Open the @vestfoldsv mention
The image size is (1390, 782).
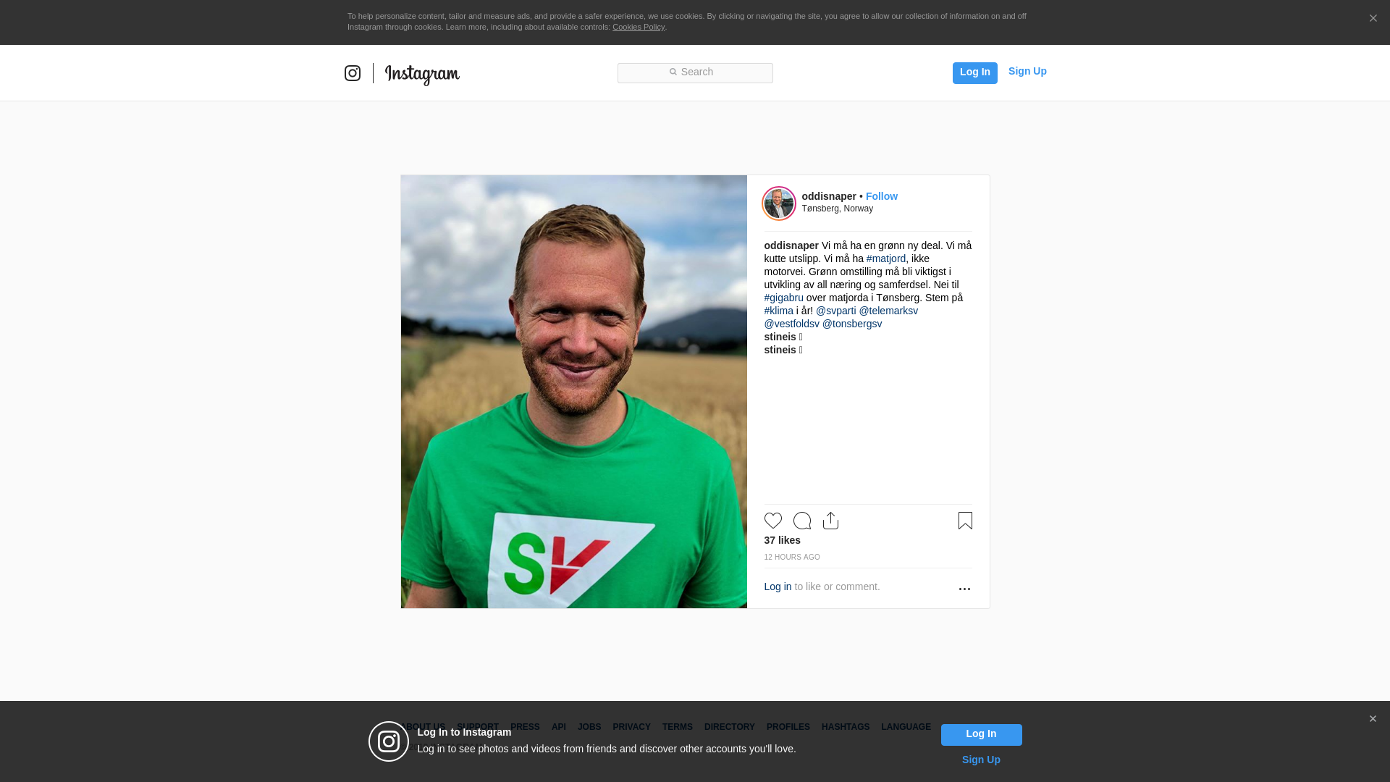point(792,324)
